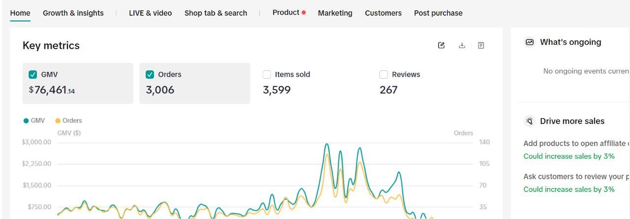Tick the Reviews metric checkbox
Screen dimensions: 630x219
[384, 75]
